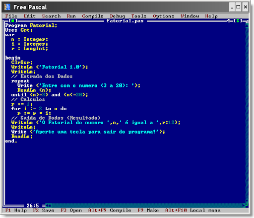This screenshot has height=218, width=254.
Task: Click the vertical scrollbar down arrow
Action: click(x=247, y=202)
